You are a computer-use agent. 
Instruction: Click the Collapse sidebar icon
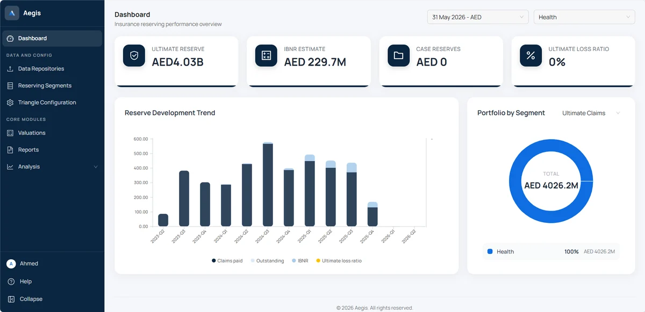pyautogui.click(x=11, y=299)
